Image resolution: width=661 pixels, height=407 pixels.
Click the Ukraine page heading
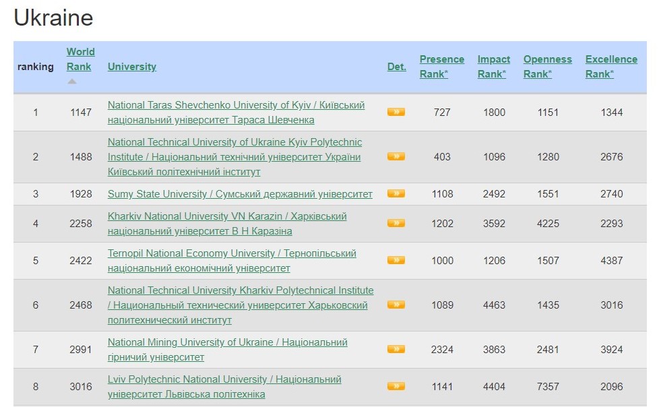coord(53,18)
